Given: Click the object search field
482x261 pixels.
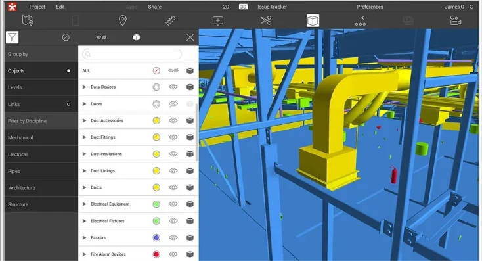Looking at the screenshot, I should (x=132, y=54).
